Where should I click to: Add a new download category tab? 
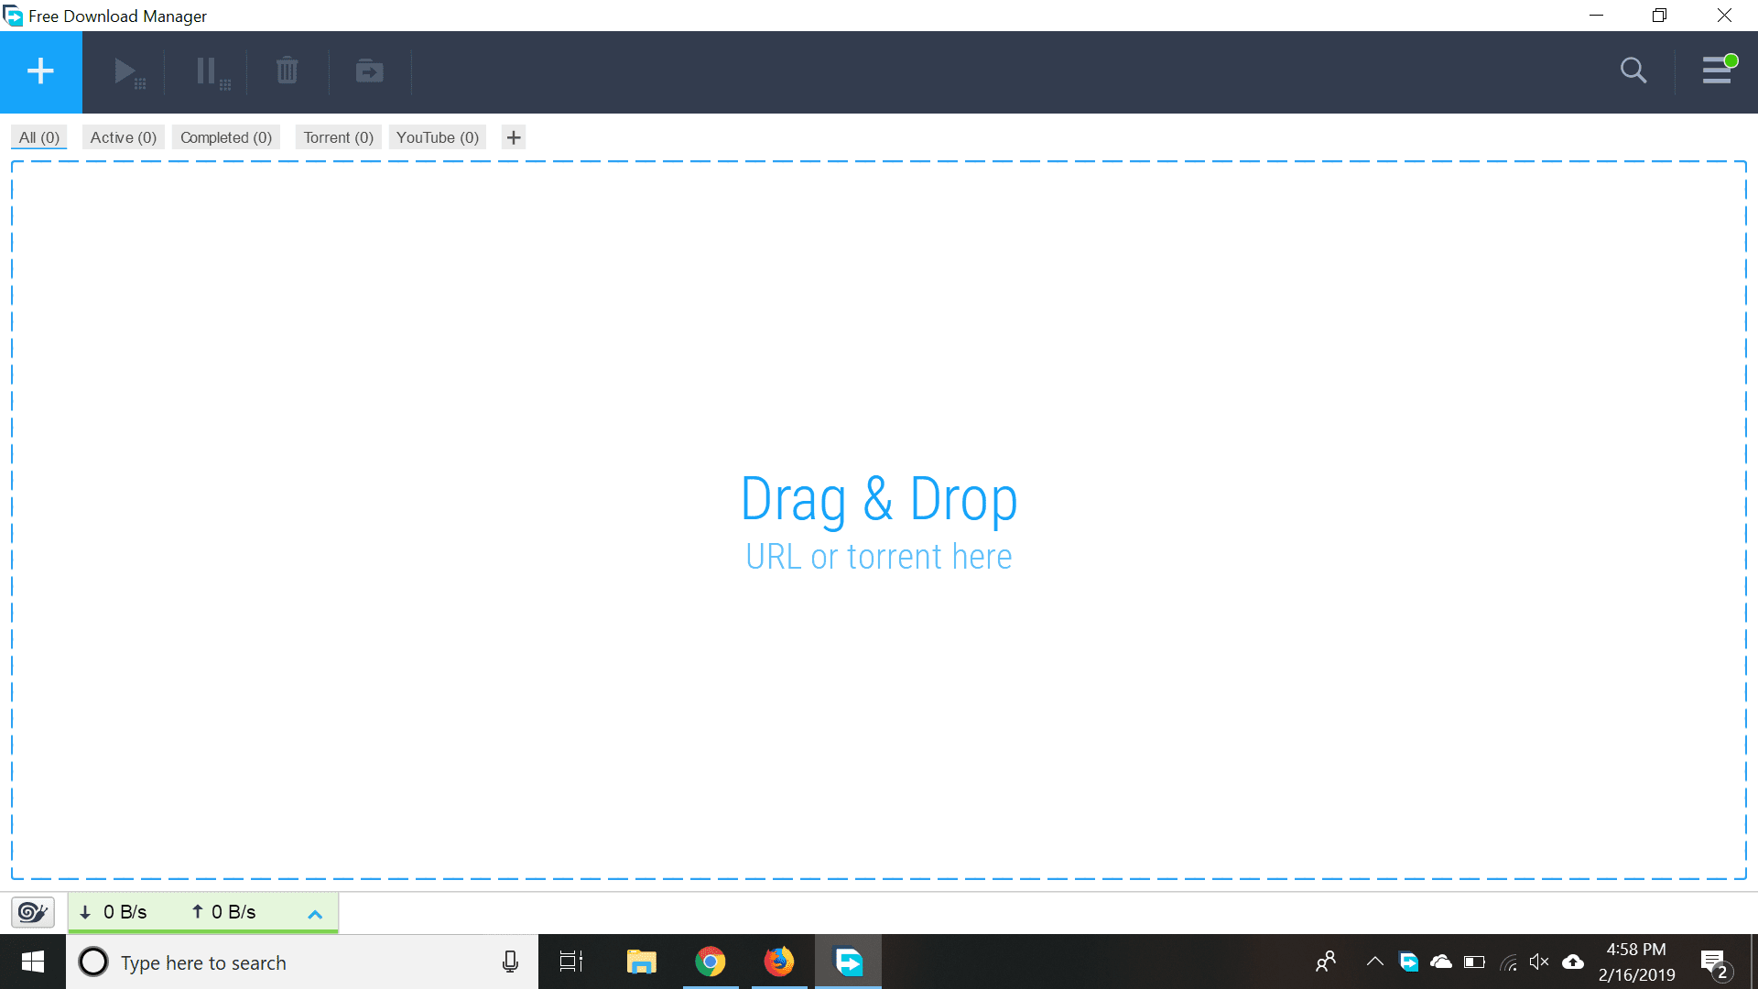point(512,136)
